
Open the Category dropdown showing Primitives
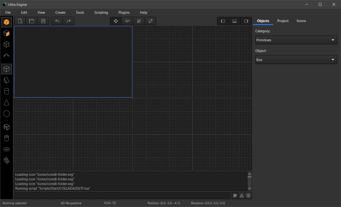[295, 40]
